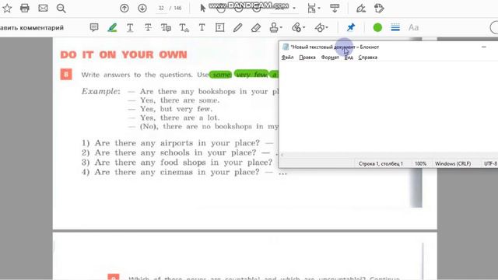The height and width of the screenshot is (280, 498).
Task: Choose the selection arrow tool
Action: pos(203,9)
